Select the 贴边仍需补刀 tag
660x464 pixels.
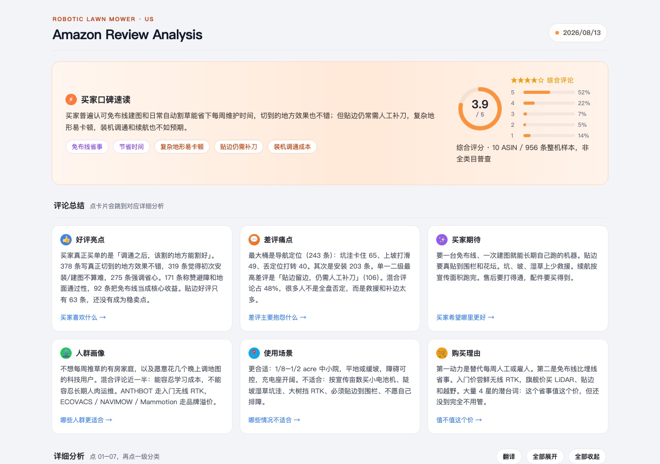239,147
